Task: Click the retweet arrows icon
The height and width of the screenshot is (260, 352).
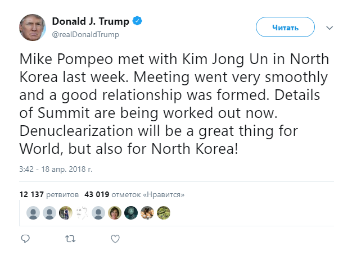Action: click(70, 239)
